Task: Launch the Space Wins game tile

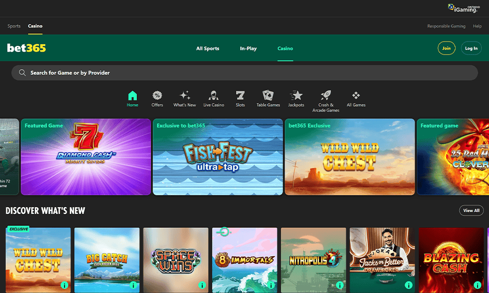Action: (x=176, y=260)
